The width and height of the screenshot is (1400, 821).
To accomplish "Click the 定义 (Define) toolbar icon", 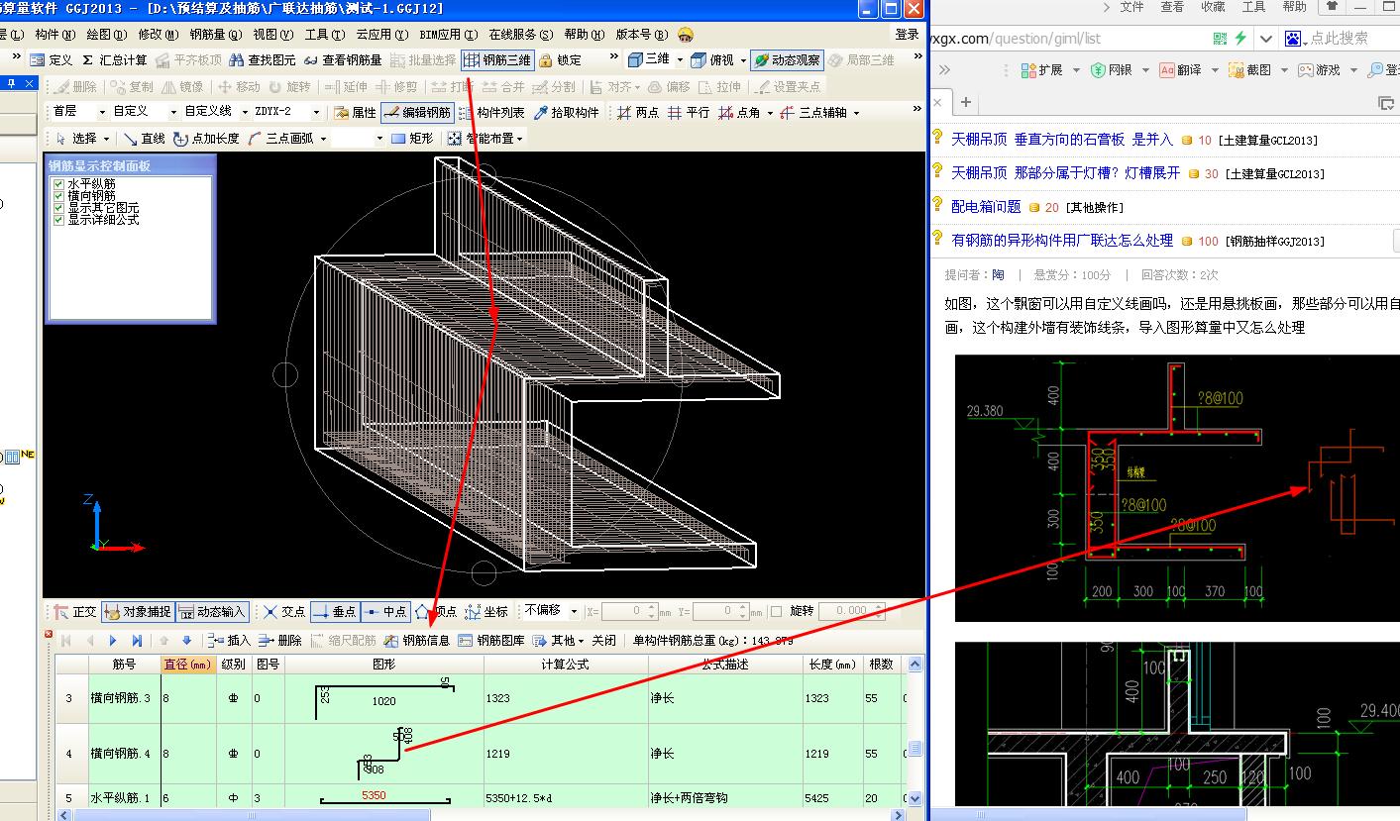I will [52, 59].
